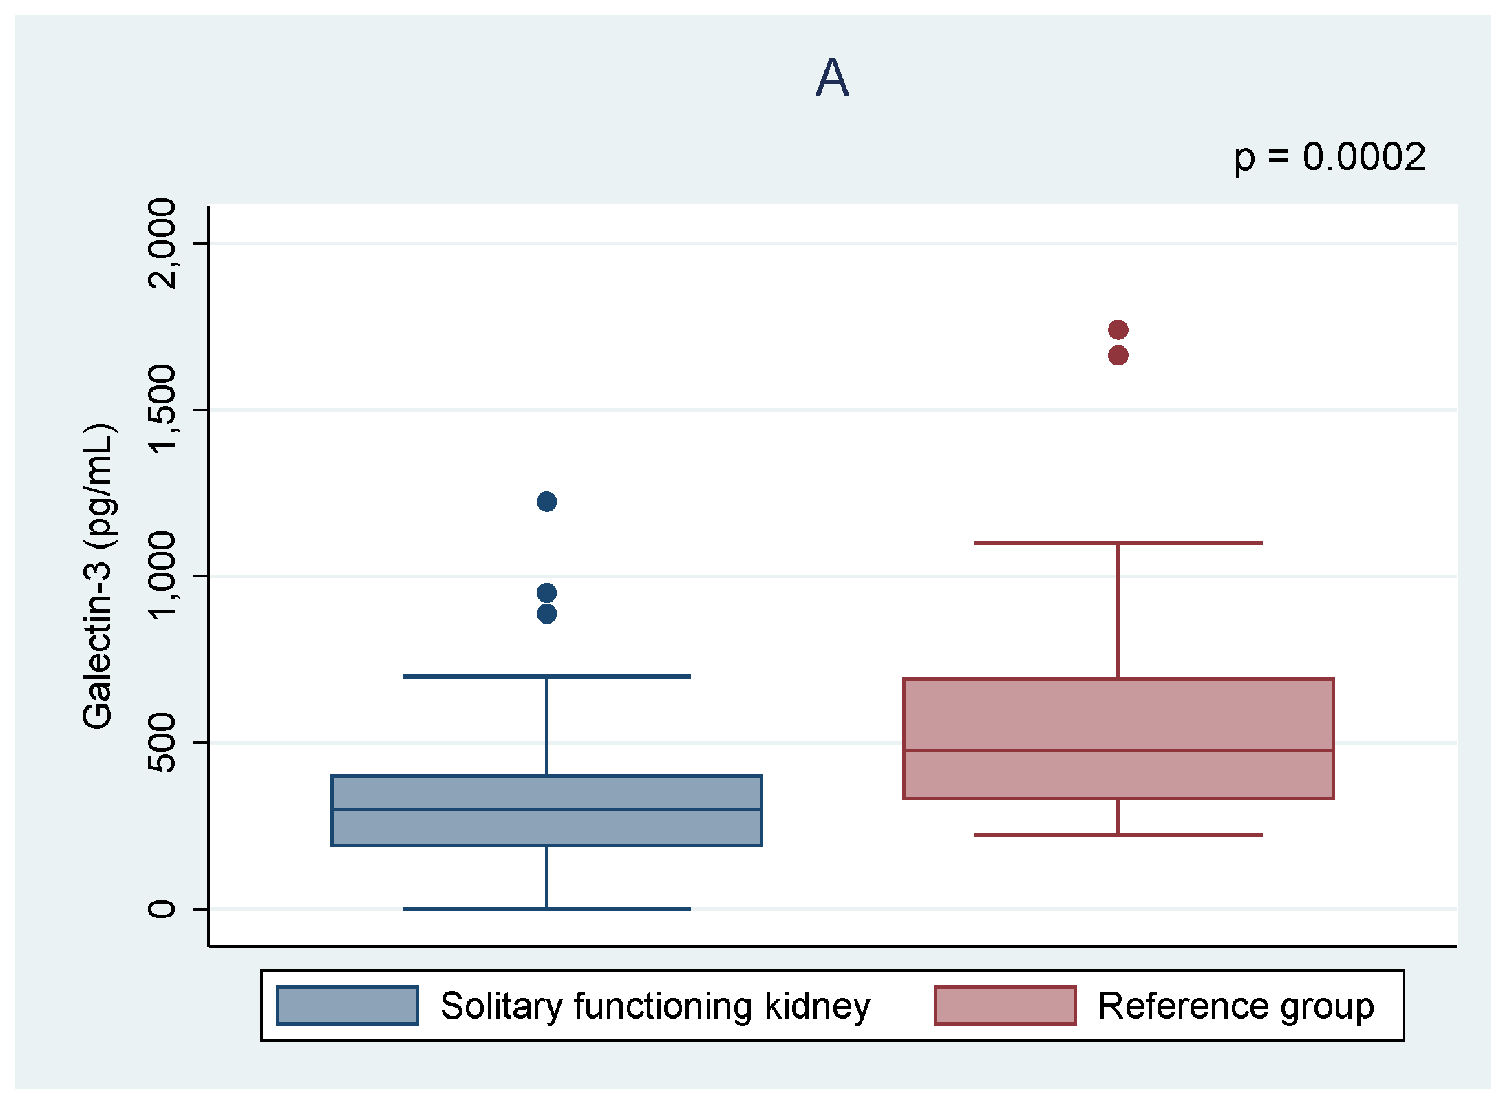Viewport: 1503px width, 1106px height.
Task: Click the '500' y-axis tick label
Action: coord(163,743)
